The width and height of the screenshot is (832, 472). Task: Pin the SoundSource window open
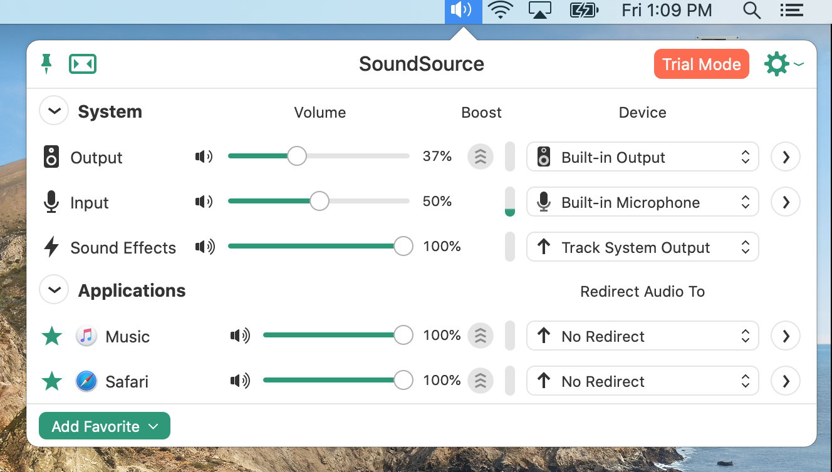(x=46, y=64)
